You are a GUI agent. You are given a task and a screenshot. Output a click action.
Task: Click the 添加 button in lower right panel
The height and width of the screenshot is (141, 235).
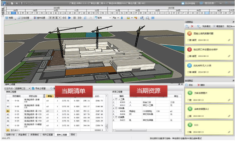pos(191,85)
